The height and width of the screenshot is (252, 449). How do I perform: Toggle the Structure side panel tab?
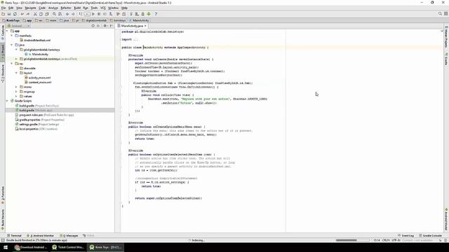point(3,73)
